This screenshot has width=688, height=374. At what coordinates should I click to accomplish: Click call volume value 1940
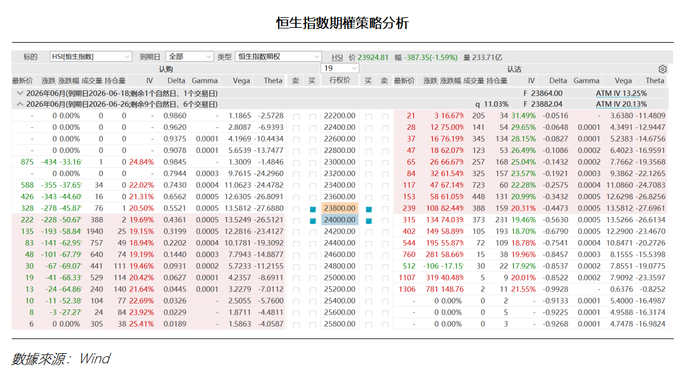pyautogui.click(x=95, y=232)
